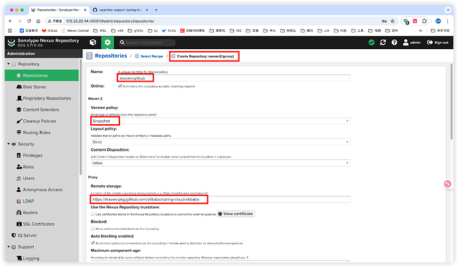Collapse the Repository tree group
Screen dimensions: 458x267
click(x=9, y=64)
